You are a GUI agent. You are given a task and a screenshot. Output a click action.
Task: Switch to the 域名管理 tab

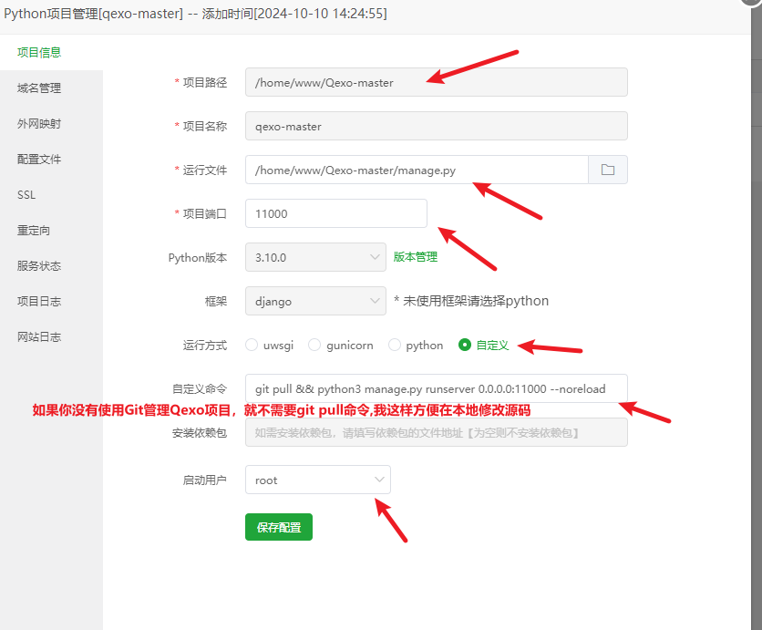39,88
